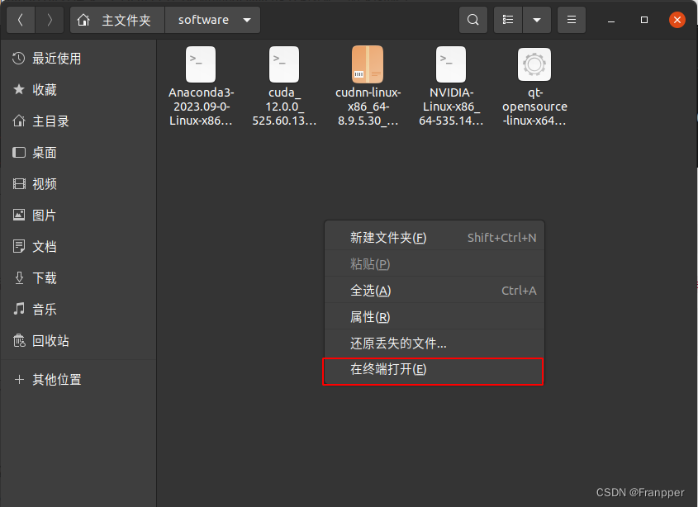Click the cudnn-linux-x86_64 file name
Image resolution: width=698 pixels, height=507 pixels.
[x=368, y=107]
